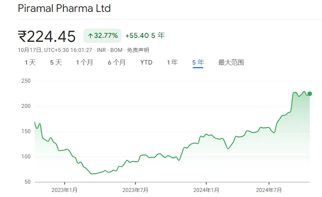Click the 250 y-axis label

[x=26, y=81]
